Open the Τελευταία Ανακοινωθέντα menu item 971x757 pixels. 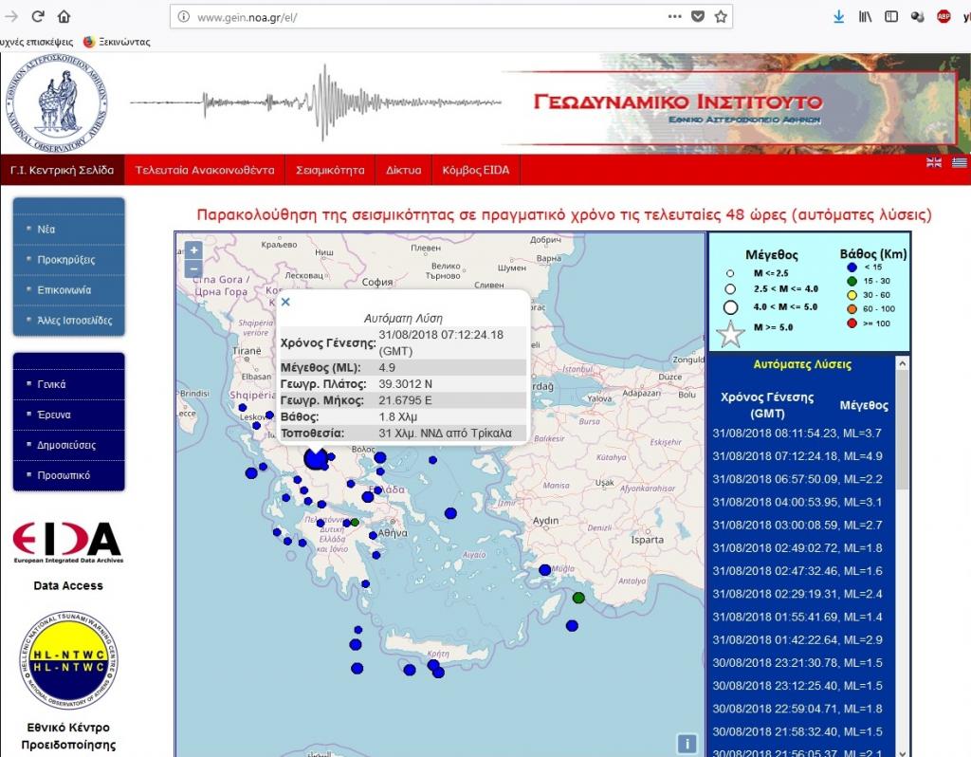click(x=205, y=171)
